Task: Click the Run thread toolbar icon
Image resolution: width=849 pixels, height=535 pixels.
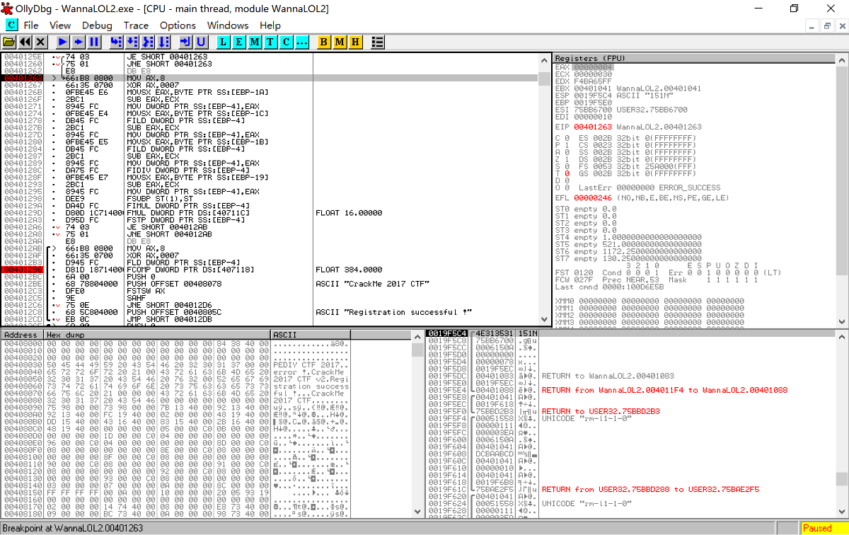Action: point(79,42)
